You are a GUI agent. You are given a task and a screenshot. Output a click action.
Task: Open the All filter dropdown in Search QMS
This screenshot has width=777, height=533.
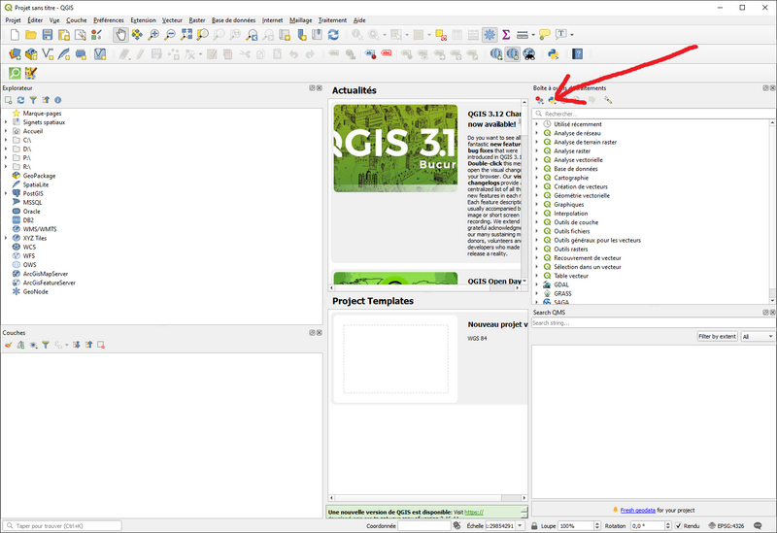tap(758, 337)
